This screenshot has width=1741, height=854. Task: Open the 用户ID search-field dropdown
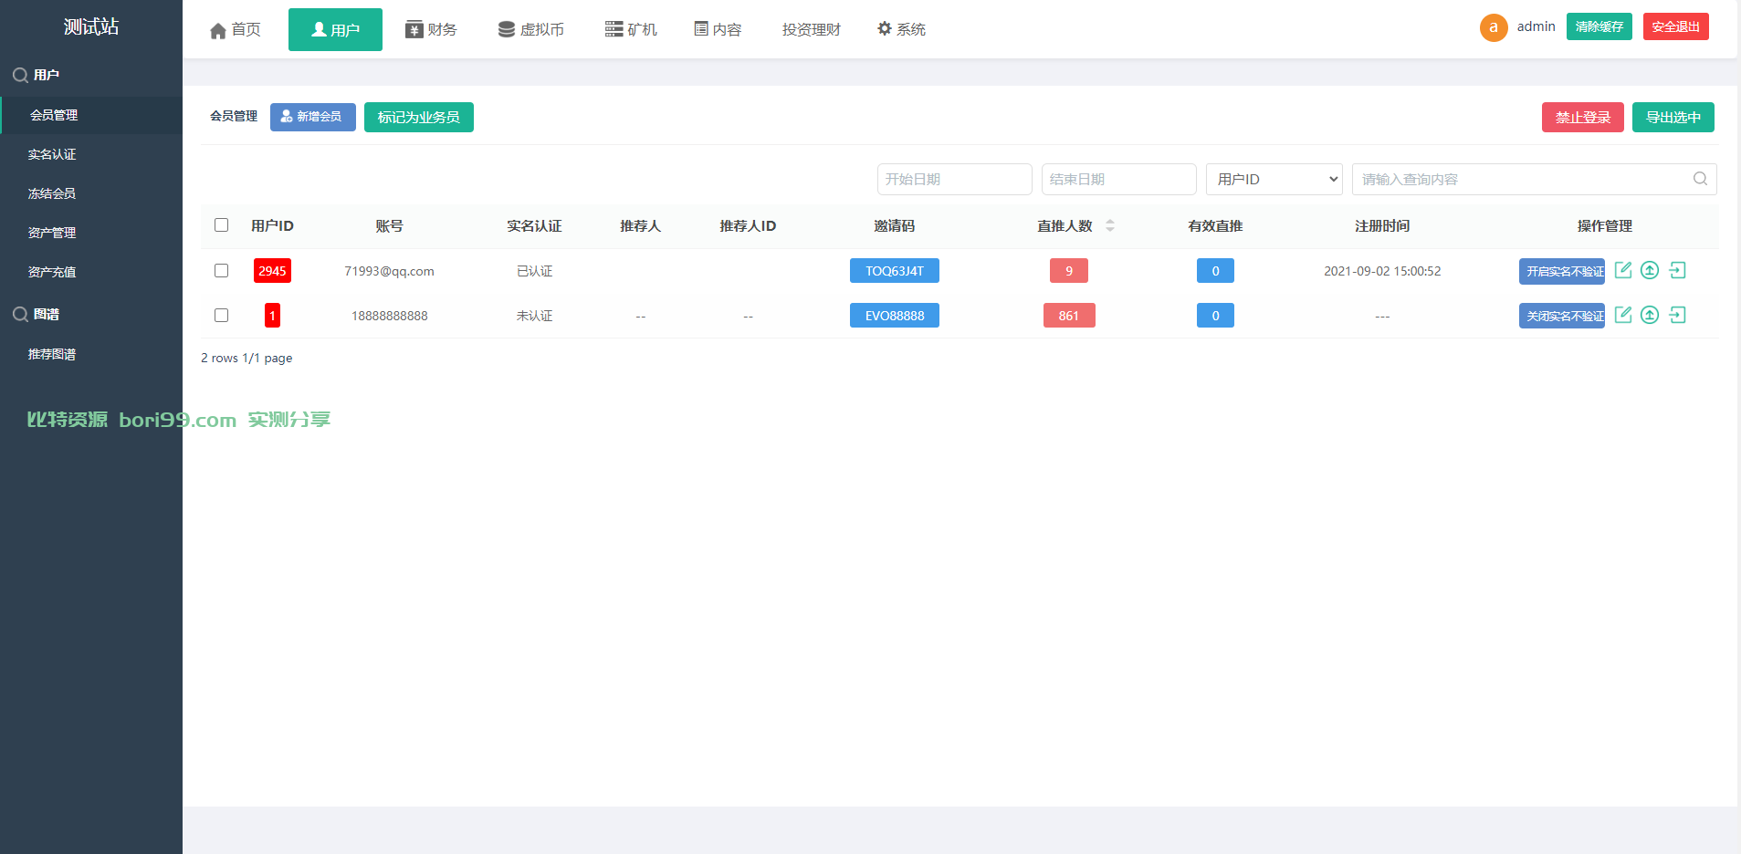click(x=1274, y=179)
